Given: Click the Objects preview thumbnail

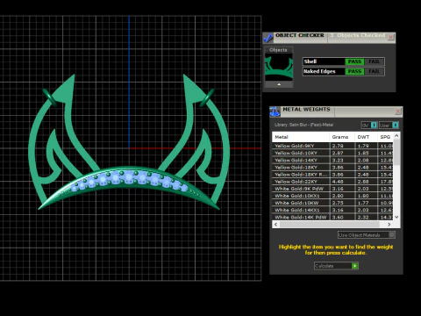Looking at the screenshot, I should click(279, 67).
